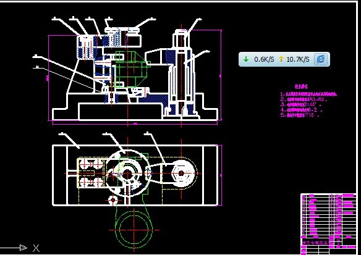Select the drawing name text in title block
This screenshot has height=255, width=361.
[x=315, y=243]
